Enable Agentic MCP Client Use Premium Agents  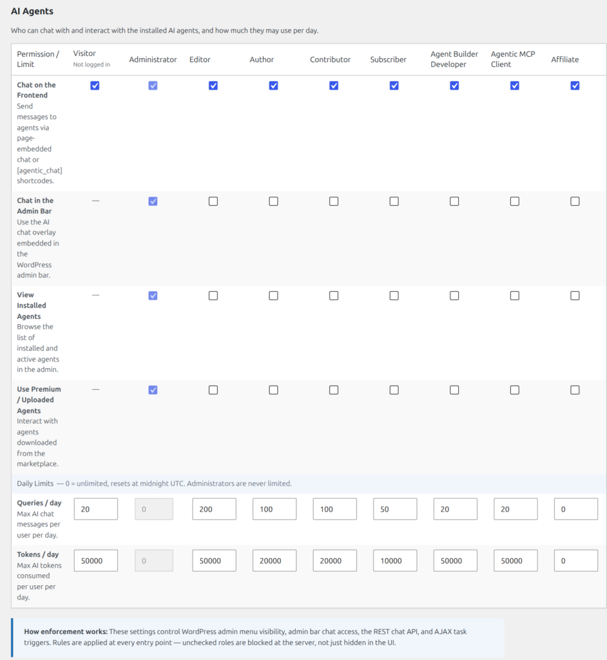pyautogui.click(x=514, y=390)
